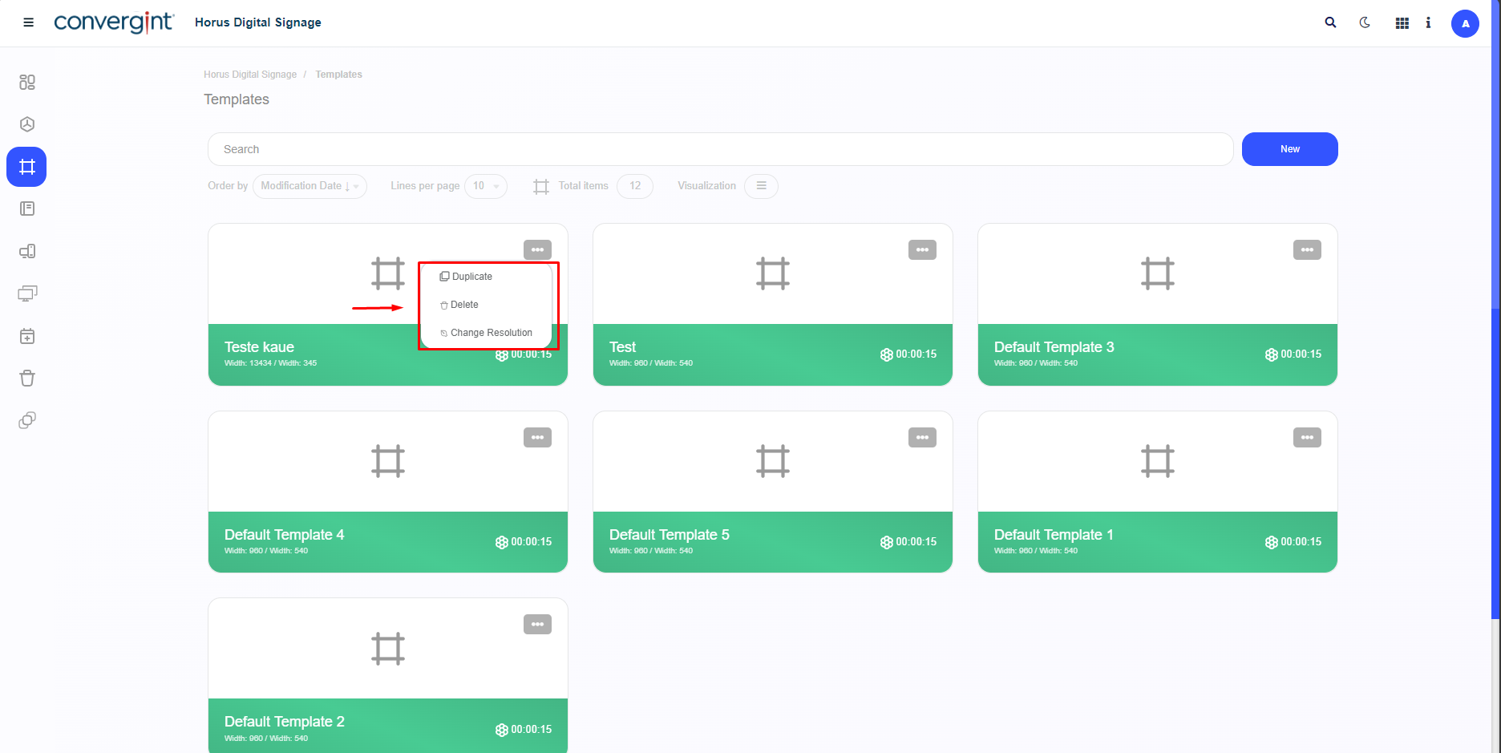Toggle the Visualization list view button
The height and width of the screenshot is (753, 1501).
pyautogui.click(x=761, y=186)
